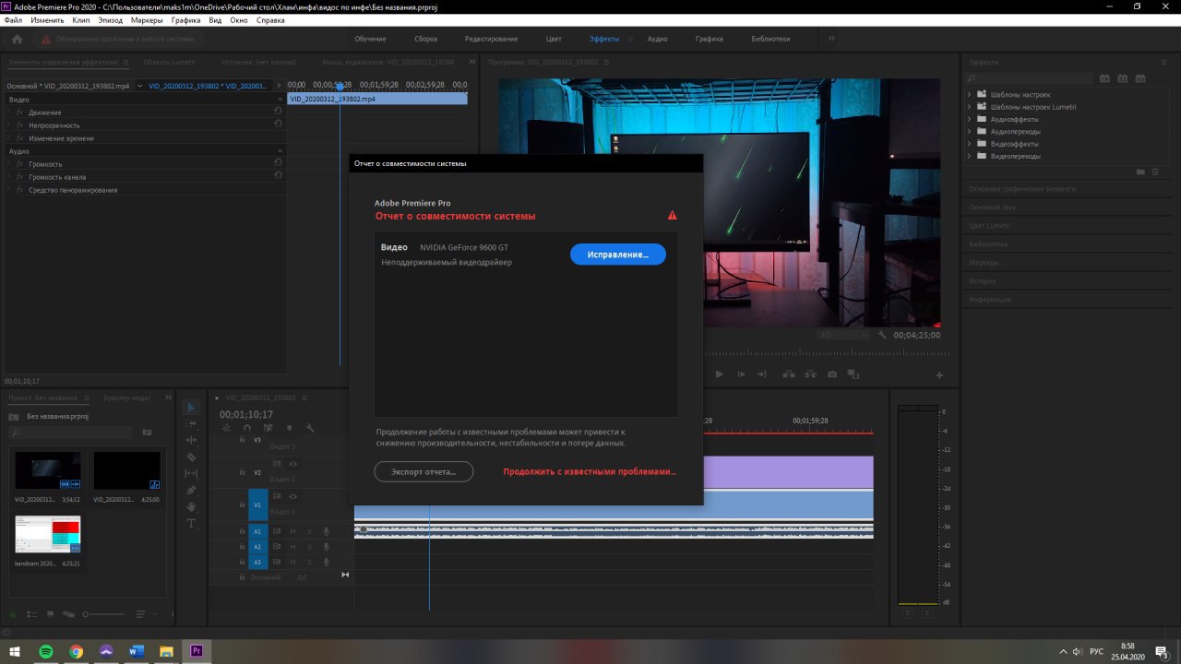Open Spotify from the taskbar
The width and height of the screenshot is (1181, 664).
pyautogui.click(x=45, y=651)
